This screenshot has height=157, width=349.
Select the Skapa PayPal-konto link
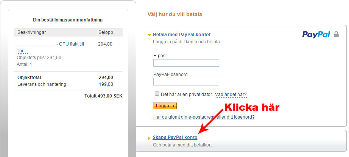[175, 137]
